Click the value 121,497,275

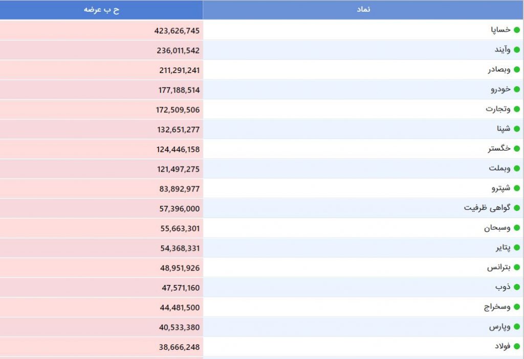point(179,169)
